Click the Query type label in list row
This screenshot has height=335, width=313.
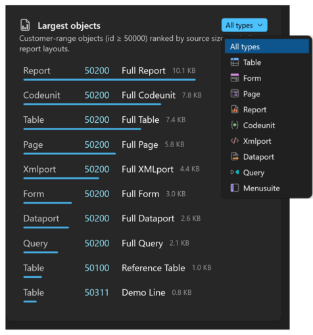(36, 243)
